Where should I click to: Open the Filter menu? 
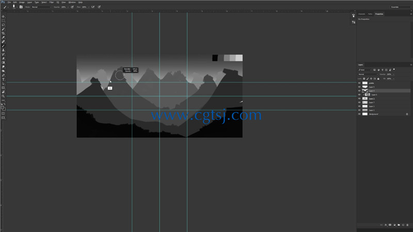point(52,2)
